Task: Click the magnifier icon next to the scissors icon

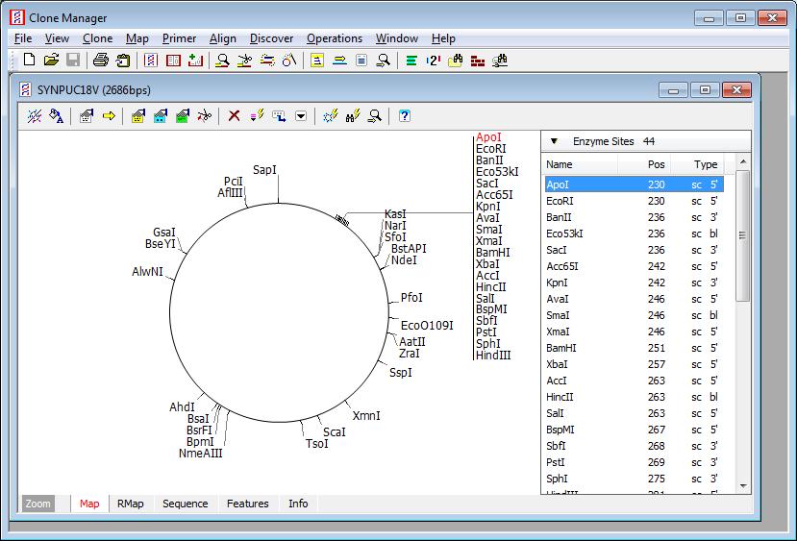Action: (222, 60)
